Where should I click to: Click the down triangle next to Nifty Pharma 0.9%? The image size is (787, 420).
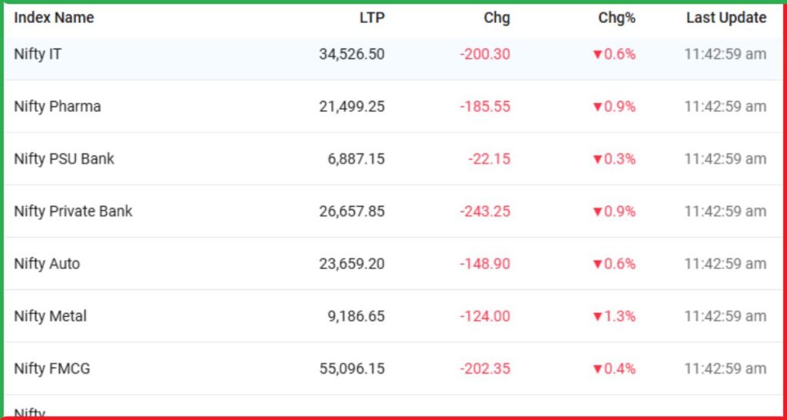[597, 107]
